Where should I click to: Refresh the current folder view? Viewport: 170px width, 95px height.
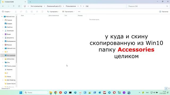(x=19, y=6)
